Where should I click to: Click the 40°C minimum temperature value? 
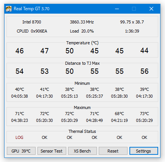20,89
